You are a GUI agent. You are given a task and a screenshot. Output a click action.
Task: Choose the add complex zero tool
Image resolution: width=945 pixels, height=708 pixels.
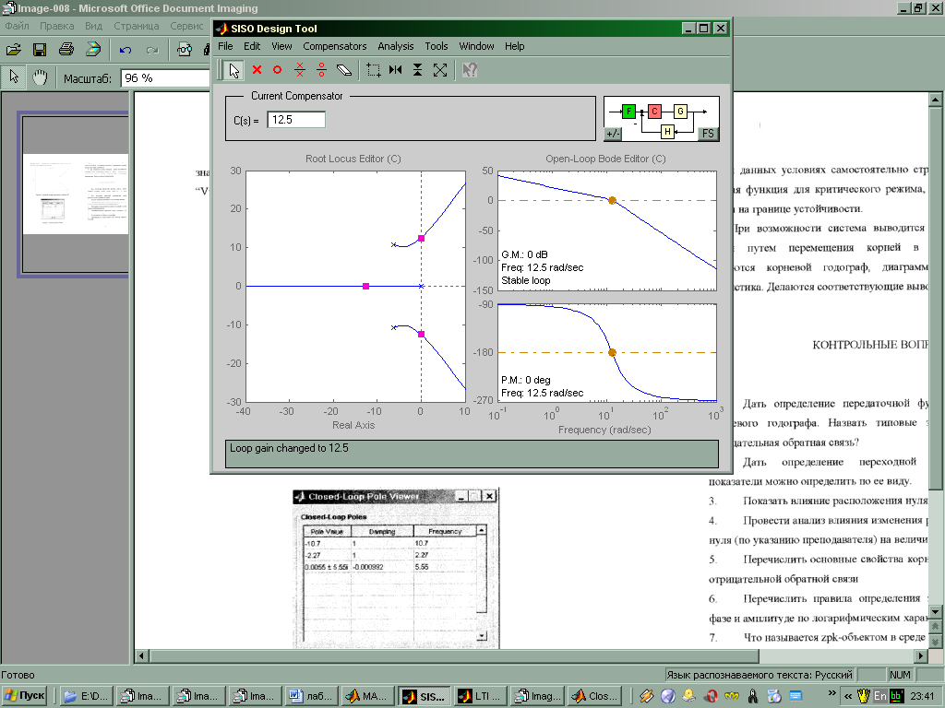321,70
